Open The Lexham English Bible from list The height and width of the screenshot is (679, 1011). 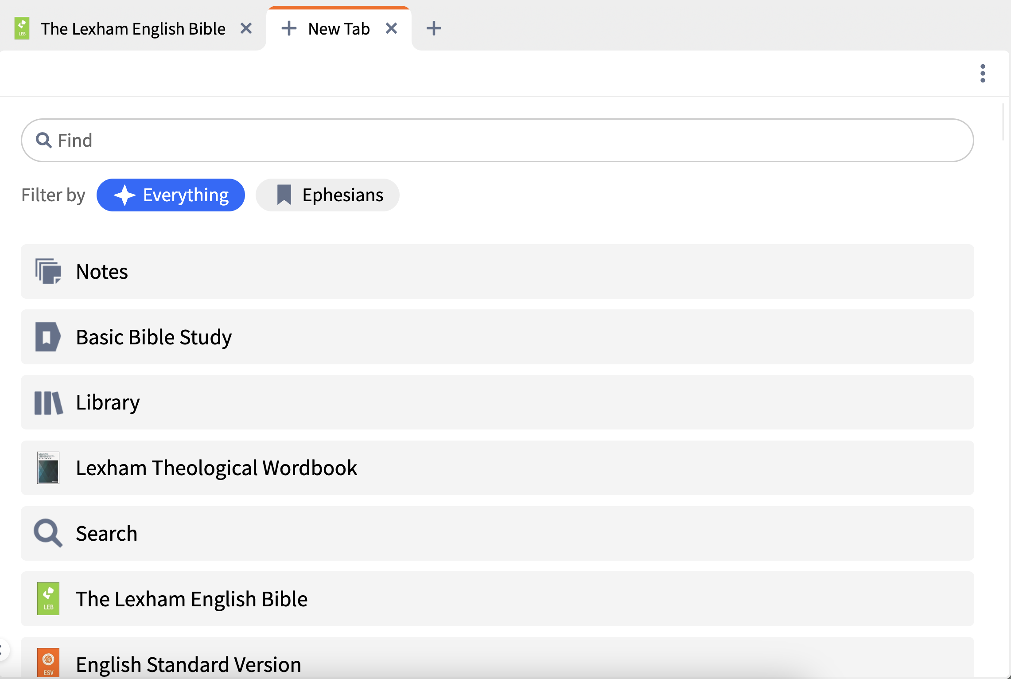497,599
